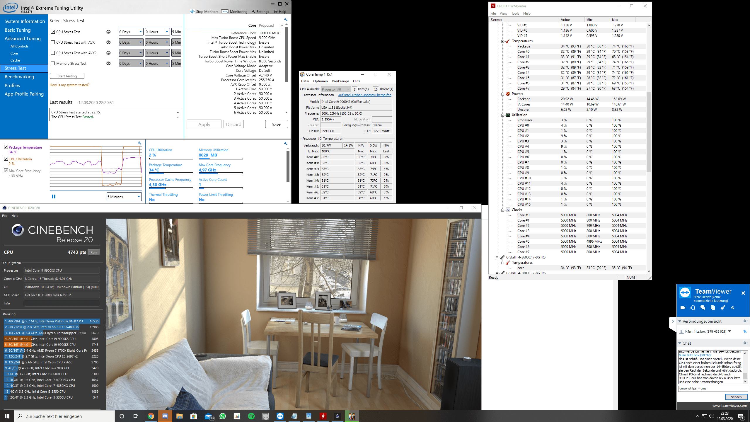
Task: Collapse Powers node in HWMonitor
Action: [x=503, y=94]
